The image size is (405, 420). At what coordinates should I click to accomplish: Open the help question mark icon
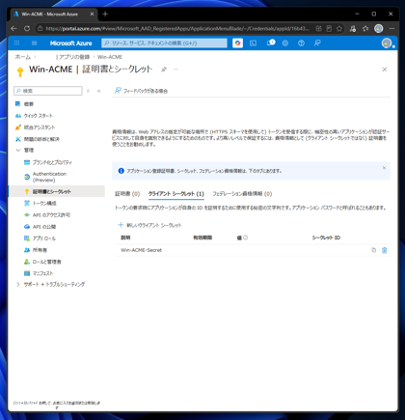tap(301, 42)
